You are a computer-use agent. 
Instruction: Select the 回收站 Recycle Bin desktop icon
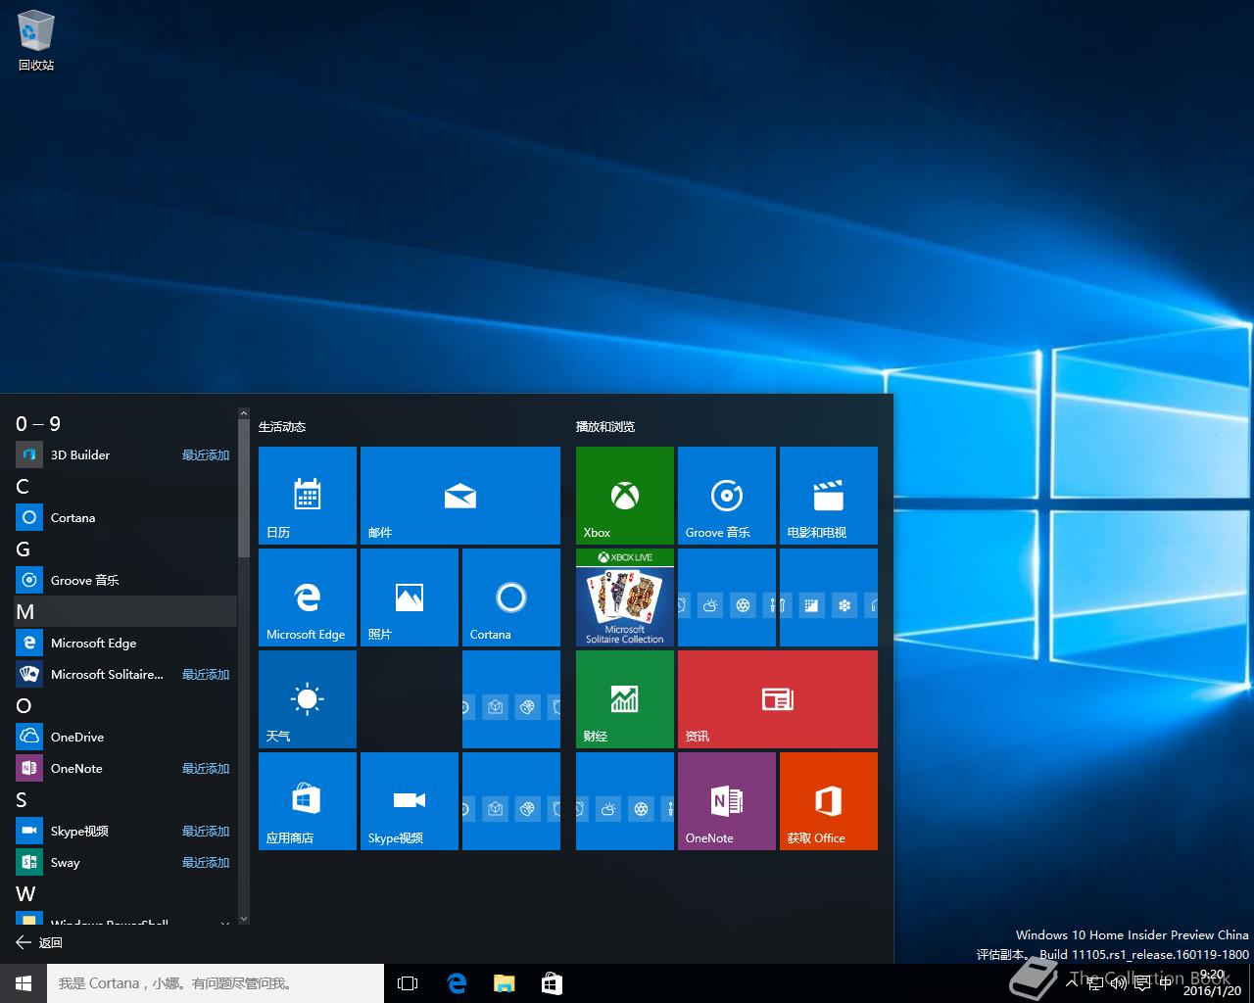[x=36, y=41]
